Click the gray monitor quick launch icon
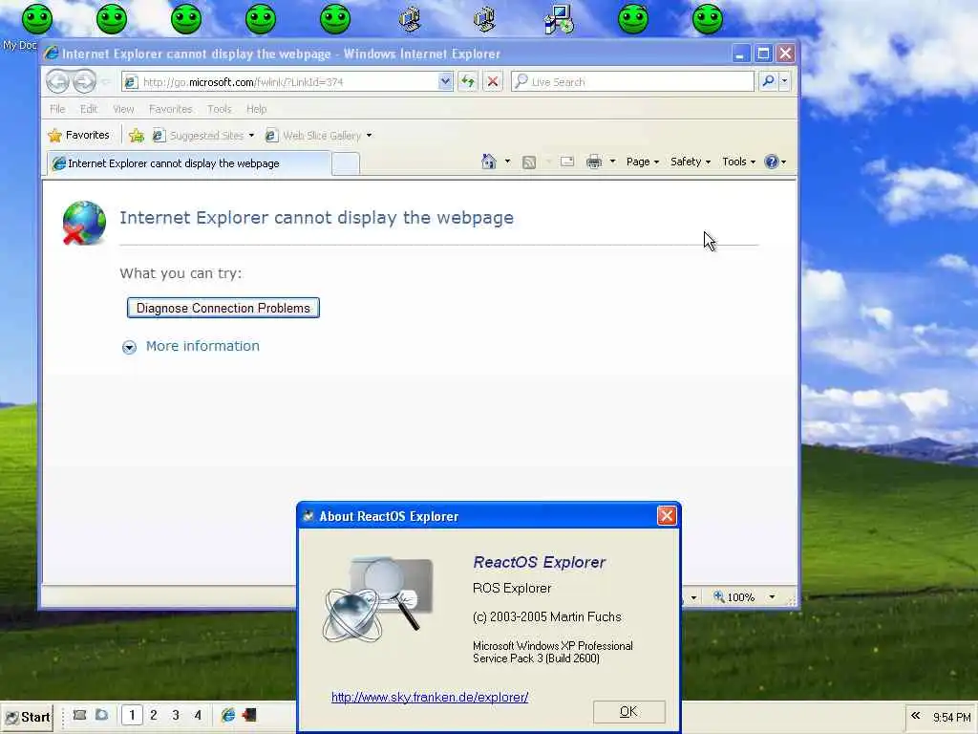Viewport: 978px width, 734px height. point(79,715)
